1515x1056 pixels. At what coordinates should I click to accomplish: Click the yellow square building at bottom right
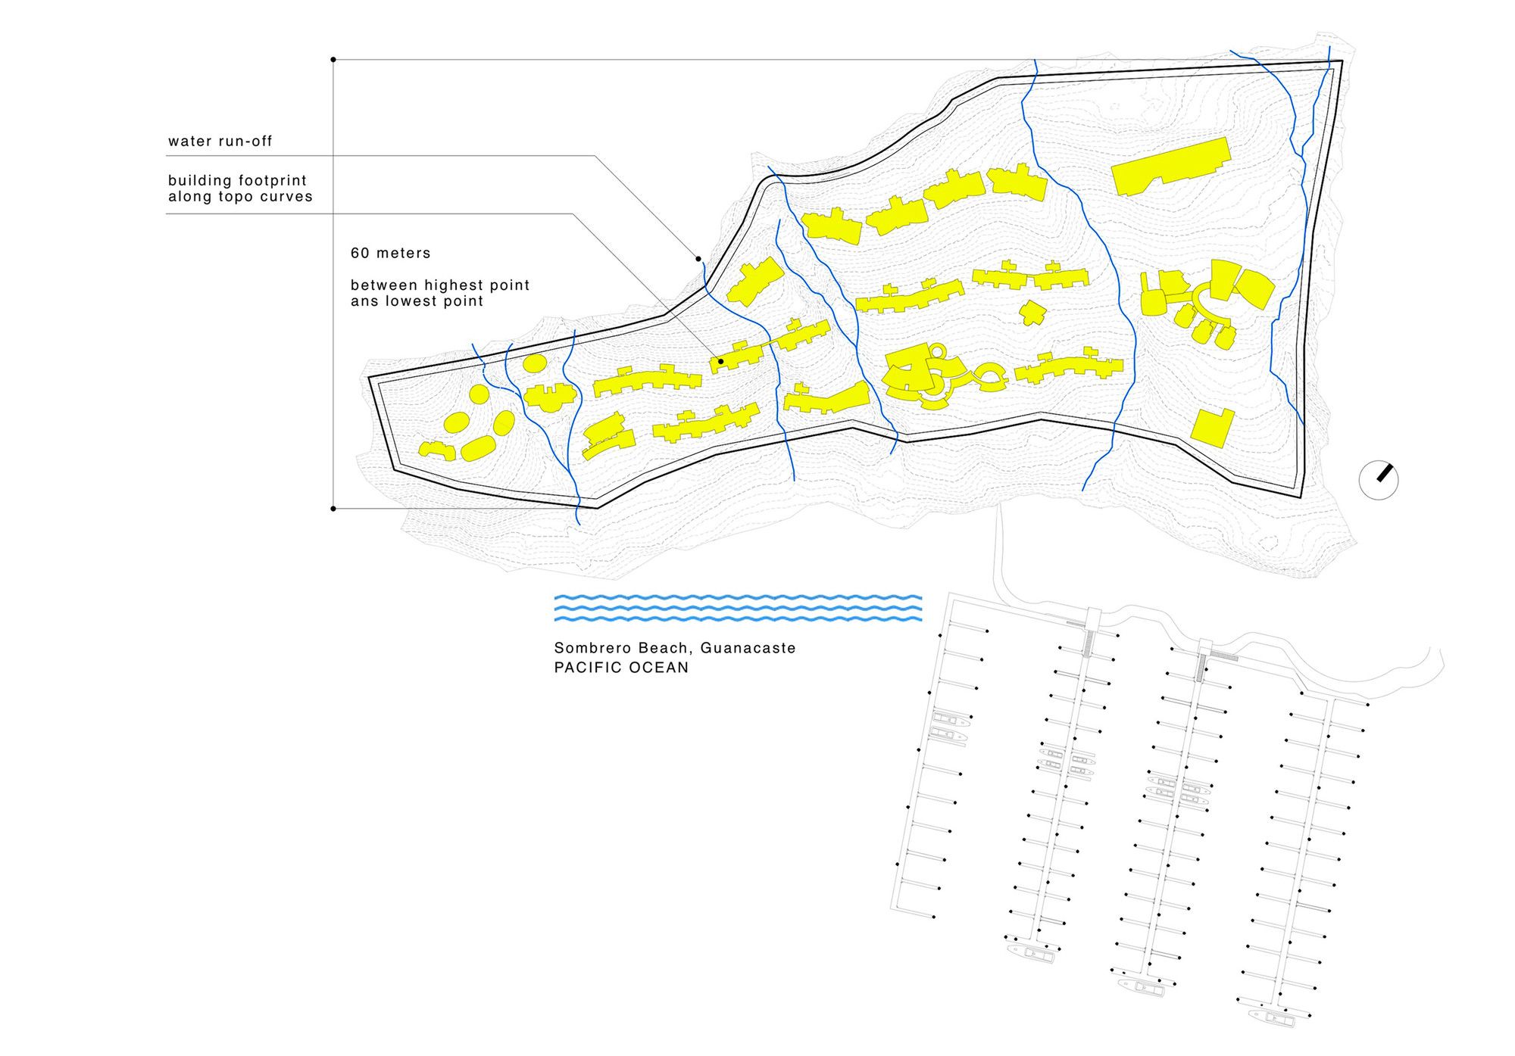click(x=1212, y=428)
